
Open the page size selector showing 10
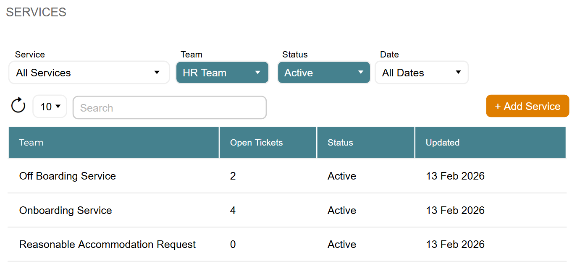click(x=50, y=106)
